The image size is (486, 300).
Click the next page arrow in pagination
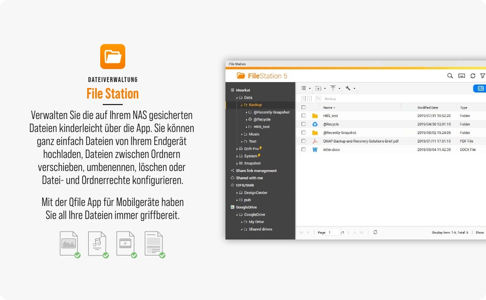(x=355, y=232)
